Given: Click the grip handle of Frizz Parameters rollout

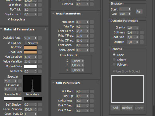Looking at the screenshot, I should pyautogui.click(x=98, y=13).
